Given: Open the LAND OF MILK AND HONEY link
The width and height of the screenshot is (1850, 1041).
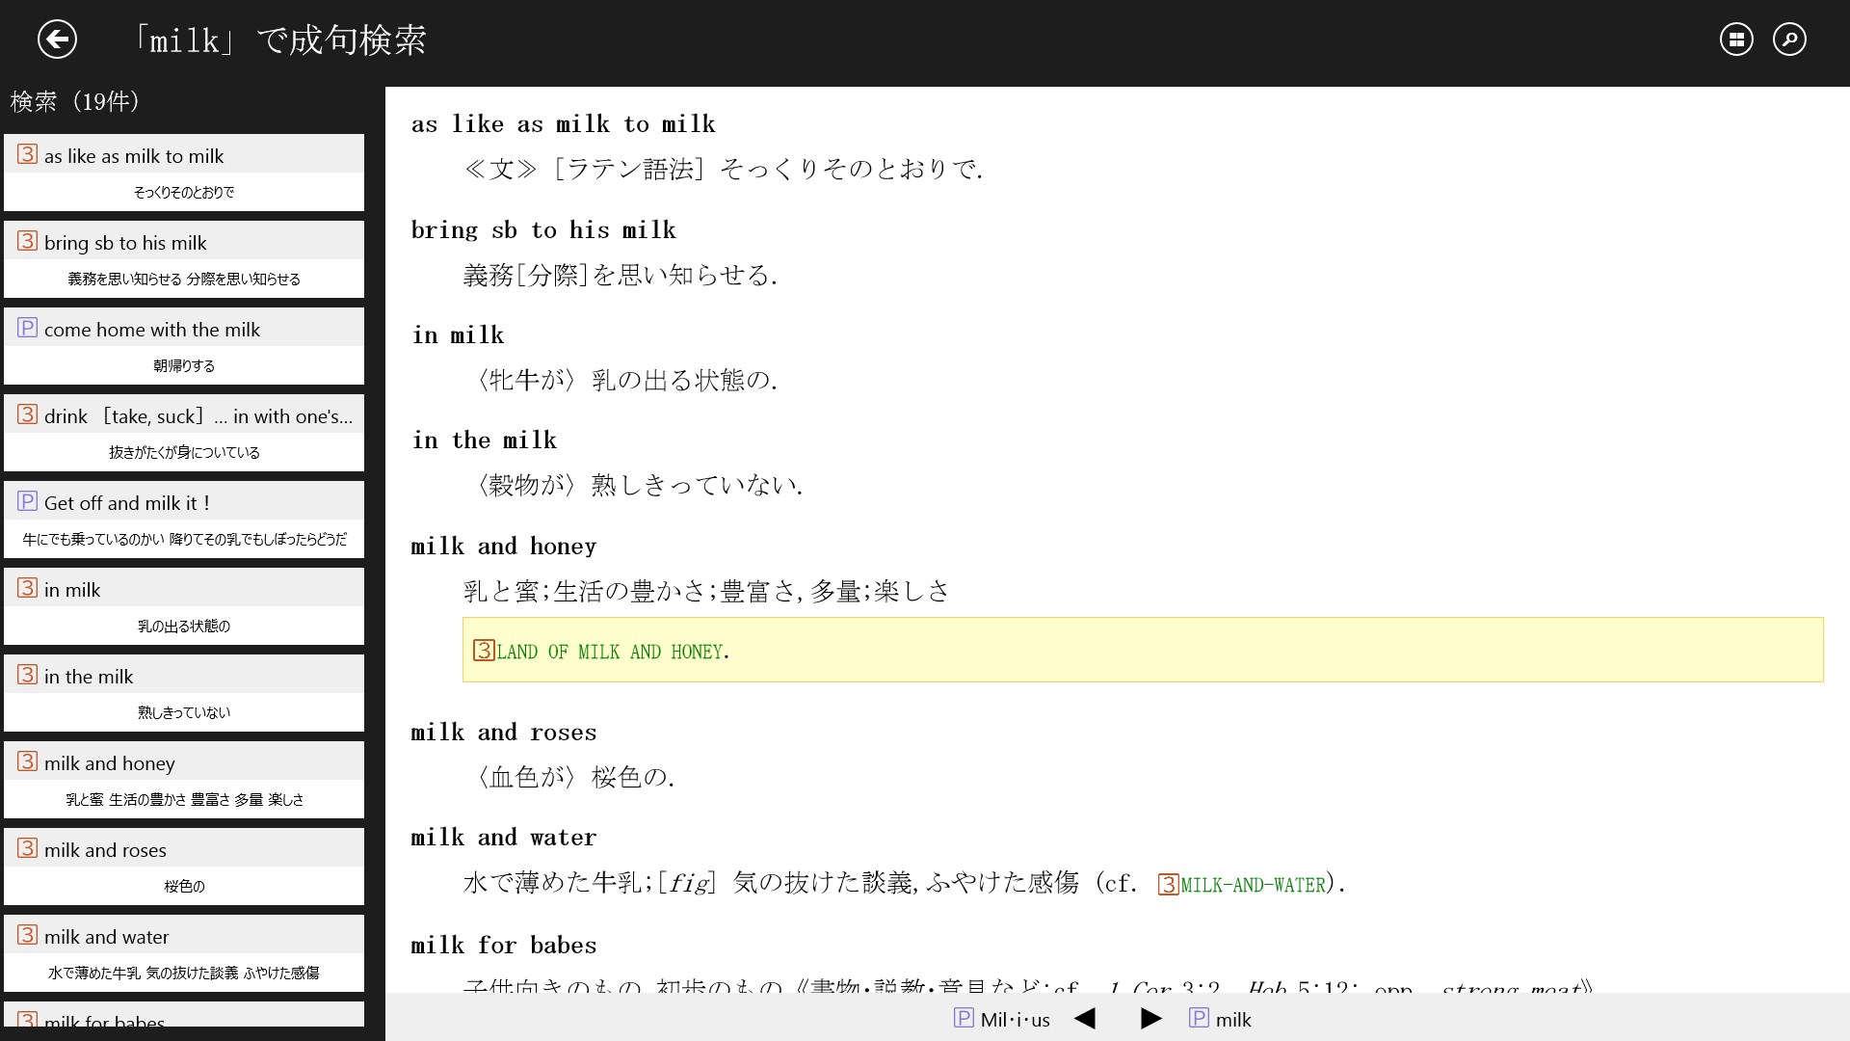Looking at the screenshot, I should 610,653.
